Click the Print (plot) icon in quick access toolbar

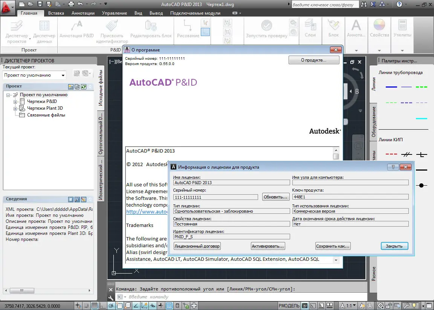(71, 4)
